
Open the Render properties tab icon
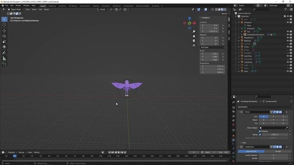pyautogui.click(x=233, y=108)
